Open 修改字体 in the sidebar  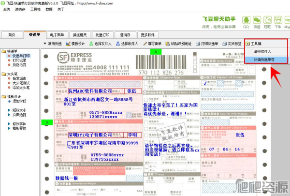(x=19, y=124)
